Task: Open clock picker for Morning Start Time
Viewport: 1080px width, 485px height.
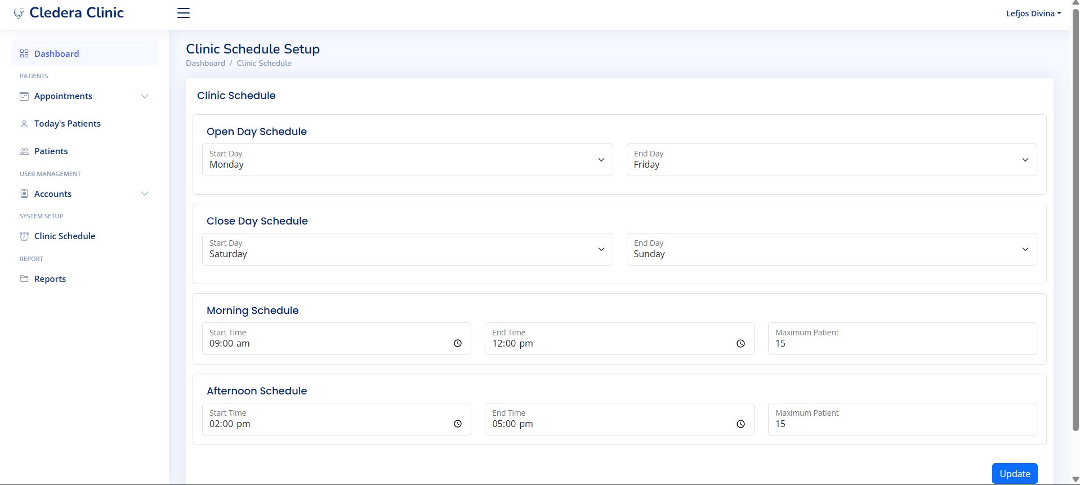Action: tap(458, 343)
